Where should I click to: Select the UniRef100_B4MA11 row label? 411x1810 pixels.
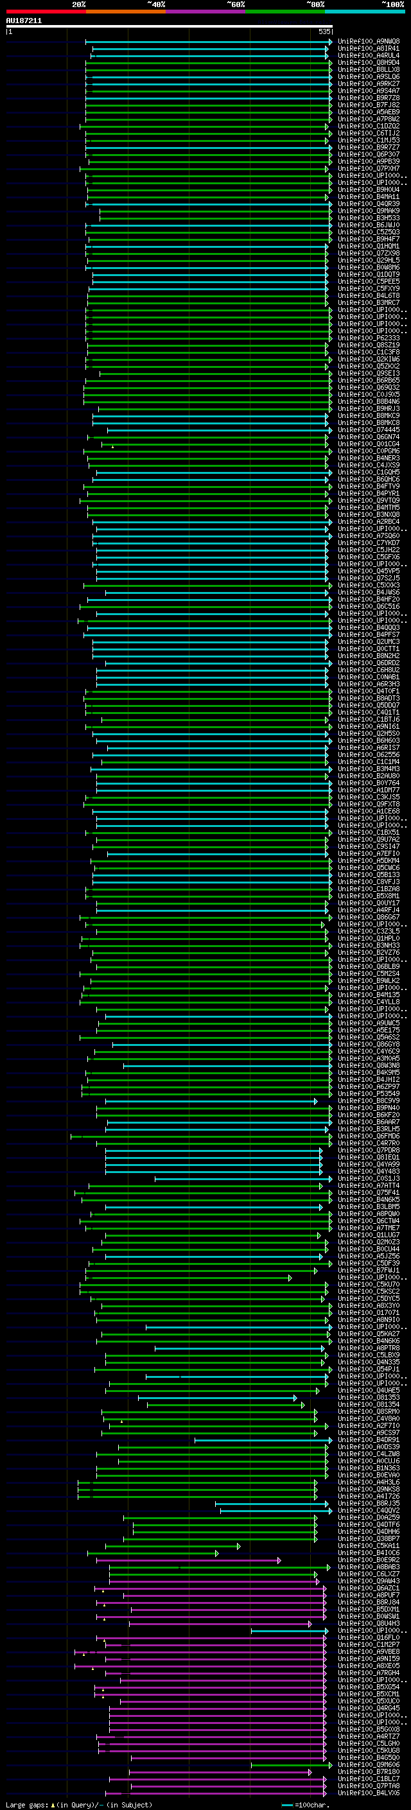368,196
